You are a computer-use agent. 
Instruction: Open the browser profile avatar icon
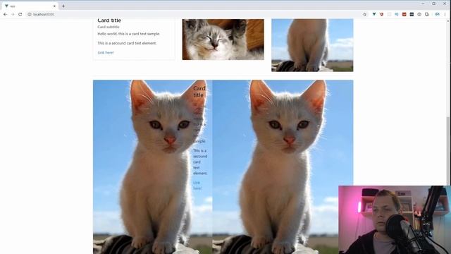tap(437, 14)
